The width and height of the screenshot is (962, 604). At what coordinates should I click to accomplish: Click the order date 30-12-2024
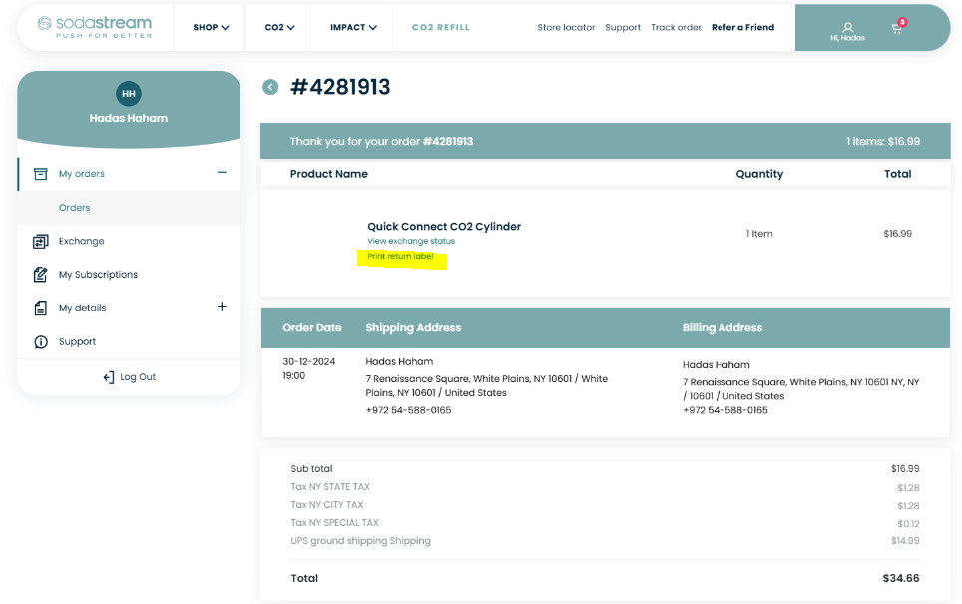tap(308, 362)
